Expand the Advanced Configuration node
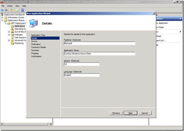The image size is (184, 131). [9, 41]
